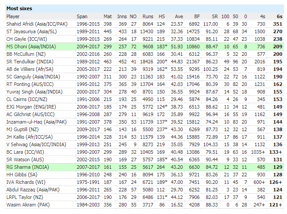Image resolution: width=287 pixels, height=214 pixels.
Task: Open HH Gibbs player link
Action: point(22,175)
